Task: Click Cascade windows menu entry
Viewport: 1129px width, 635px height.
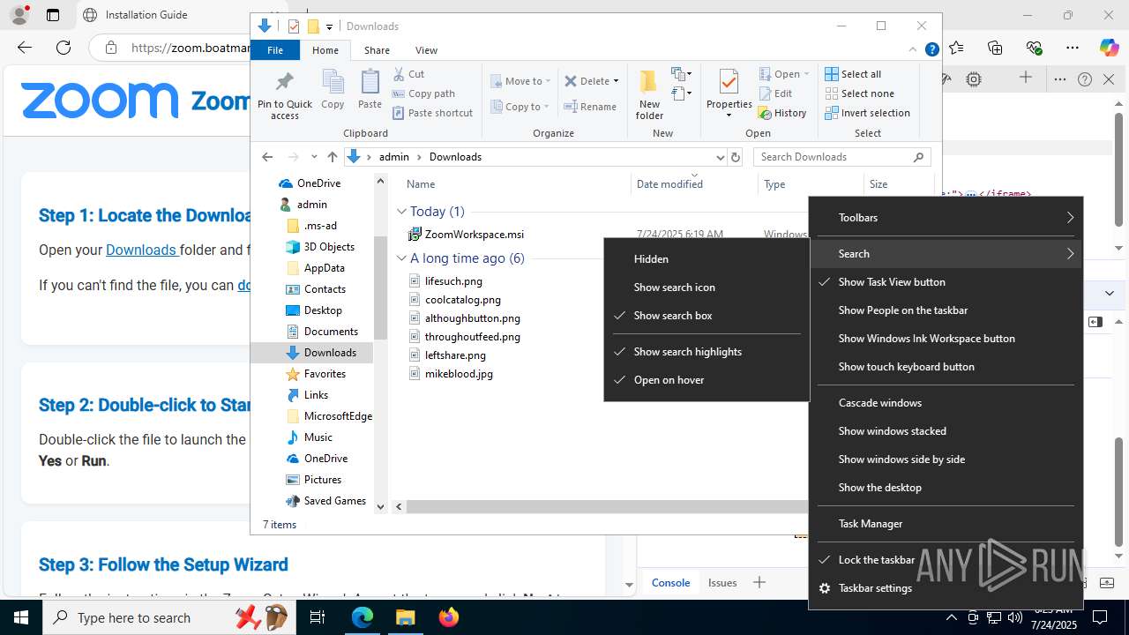Action: 946,403
